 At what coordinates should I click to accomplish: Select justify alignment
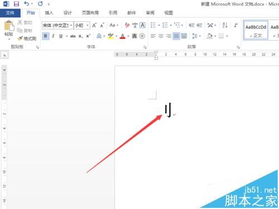(176, 36)
